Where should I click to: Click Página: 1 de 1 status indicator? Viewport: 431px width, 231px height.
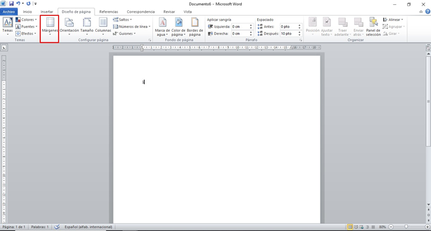(14, 227)
